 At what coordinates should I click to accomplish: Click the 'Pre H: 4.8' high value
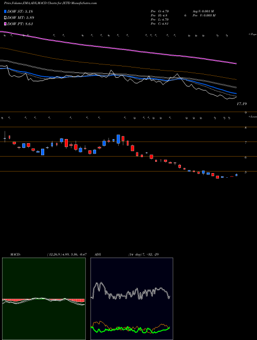click(x=159, y=15)
